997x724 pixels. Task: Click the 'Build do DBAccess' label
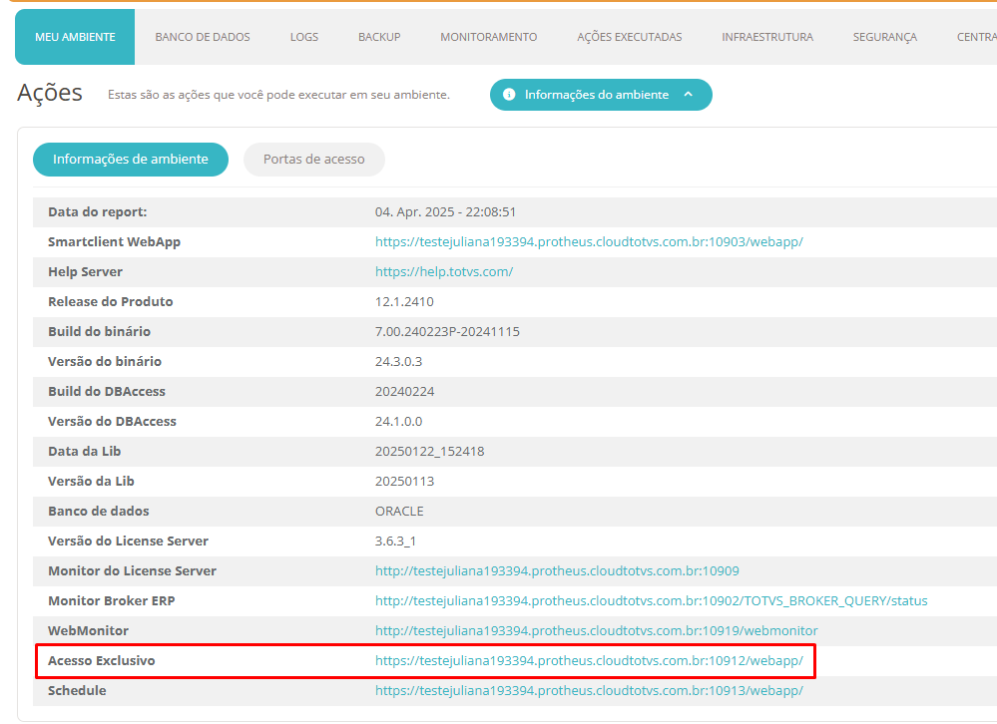(x=107, y=391)
